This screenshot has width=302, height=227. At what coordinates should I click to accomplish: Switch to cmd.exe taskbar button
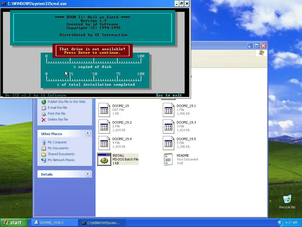pyautogui.click(x=102, y=223)
